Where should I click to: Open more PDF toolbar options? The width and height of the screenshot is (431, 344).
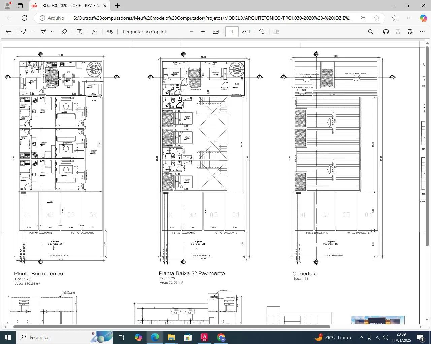422,32
